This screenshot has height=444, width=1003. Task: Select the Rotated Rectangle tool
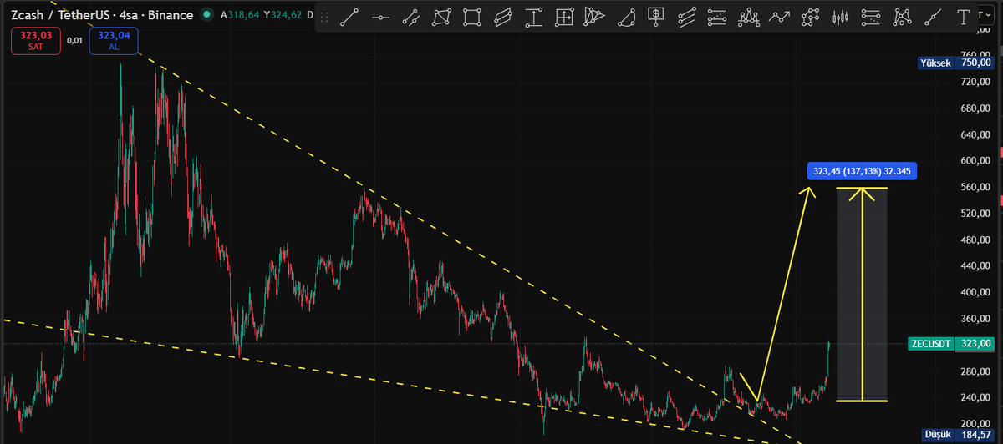click(x=441, y=16)
